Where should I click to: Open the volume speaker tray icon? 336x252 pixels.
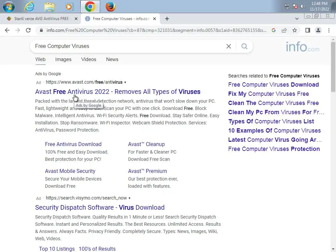pos(303,6)
